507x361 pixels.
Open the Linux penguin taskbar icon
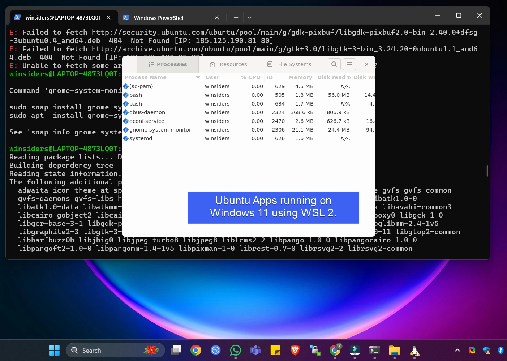pos(414,350)
